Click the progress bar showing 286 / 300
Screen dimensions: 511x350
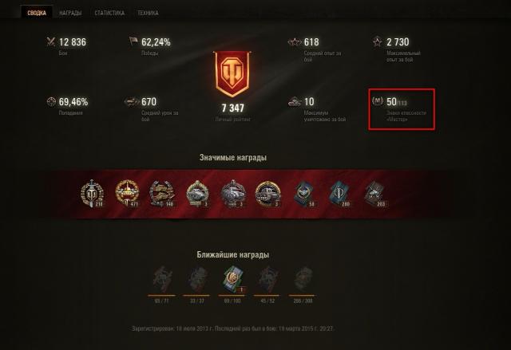[x=303, y=296]
